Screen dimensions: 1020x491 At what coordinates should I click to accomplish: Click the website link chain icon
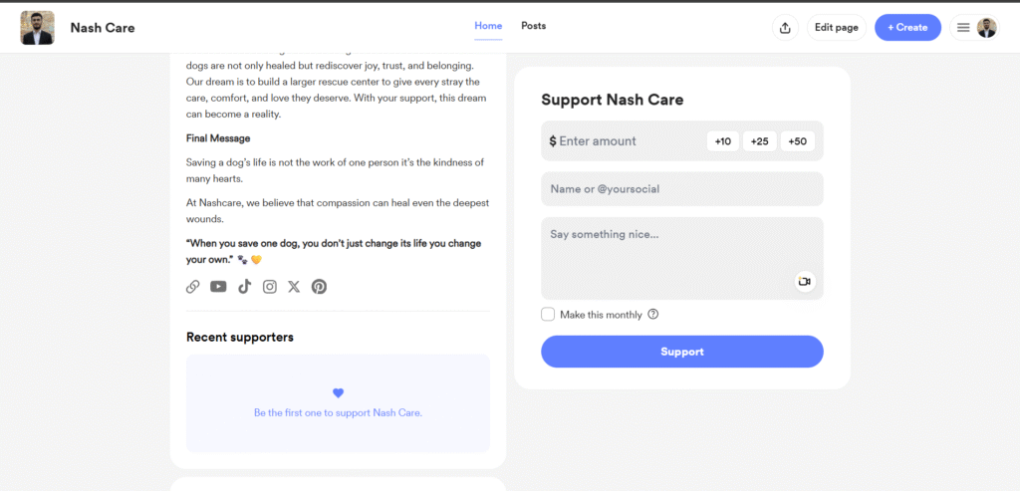tap(193, 287)
